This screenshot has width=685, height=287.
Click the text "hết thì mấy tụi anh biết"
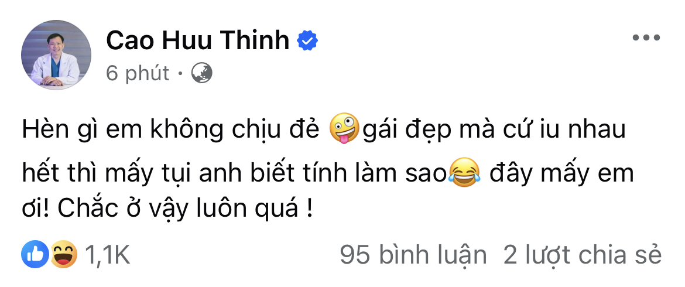tap(159, 175)
